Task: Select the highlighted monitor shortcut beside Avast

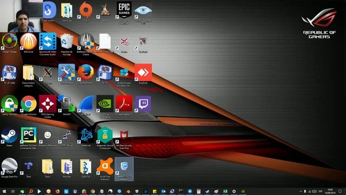Action: [124, 169]
